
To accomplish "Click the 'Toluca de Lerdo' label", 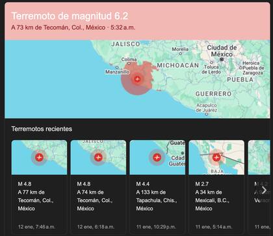I will (211, 69).
